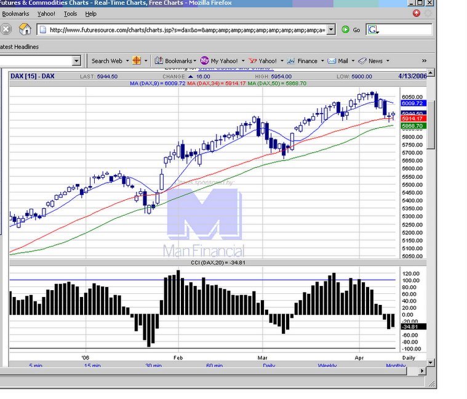Click the Stop loading icon
Viewport: 467px width, 399px height.
click(x=5, y=29)
